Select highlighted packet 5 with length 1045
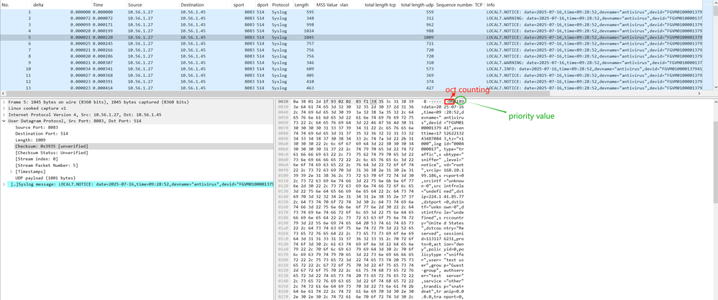 pos(351,37)
